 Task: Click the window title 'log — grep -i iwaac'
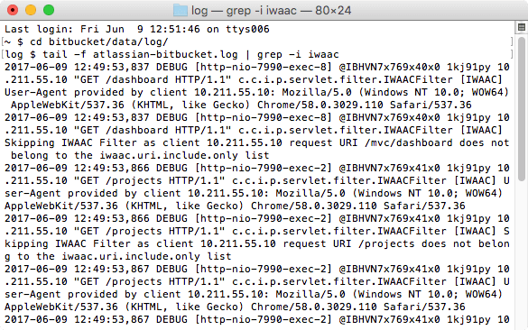(x=244, y=11)
